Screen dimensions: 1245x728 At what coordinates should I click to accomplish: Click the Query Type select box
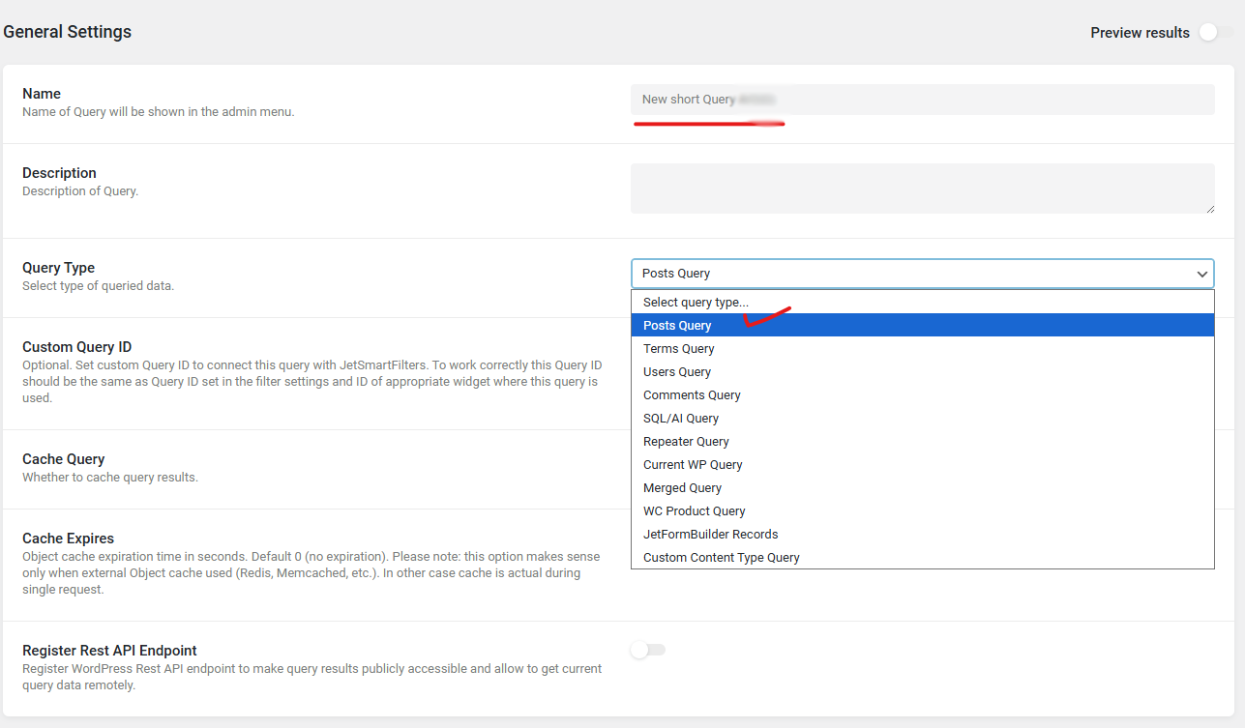(x=909, y=274)
